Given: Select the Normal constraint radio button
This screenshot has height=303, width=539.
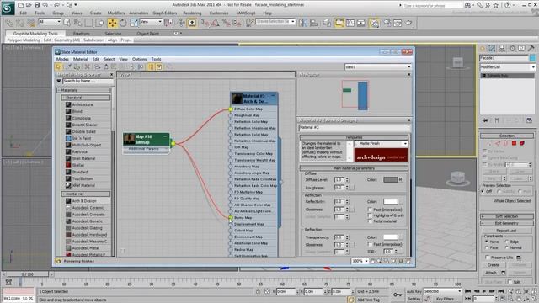Looking at the screenshot, I should (x=507, y=247).
